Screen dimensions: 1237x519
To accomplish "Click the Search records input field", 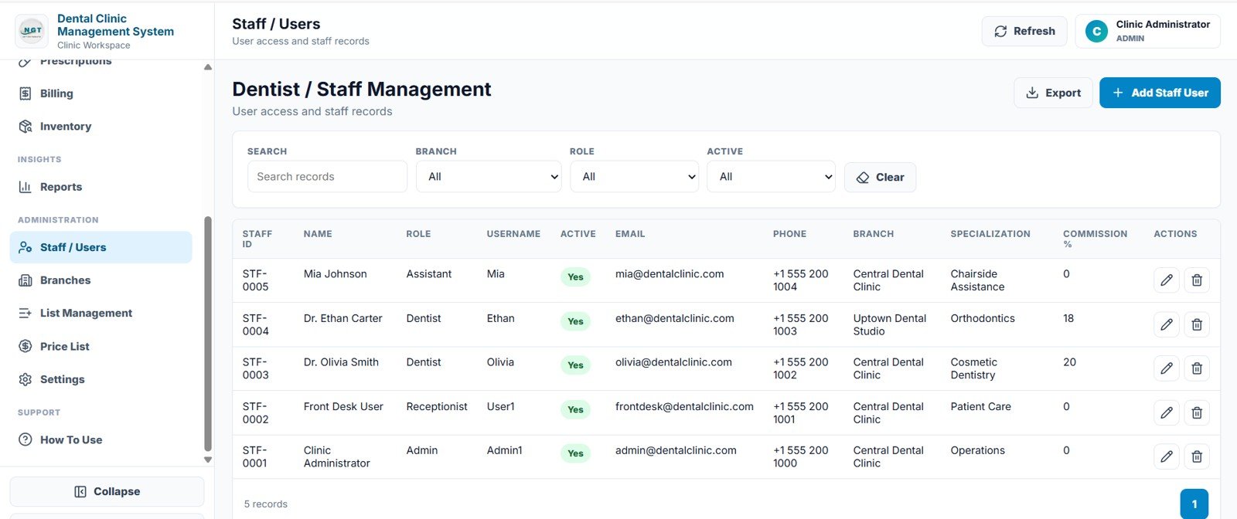I will click(327, 177).
